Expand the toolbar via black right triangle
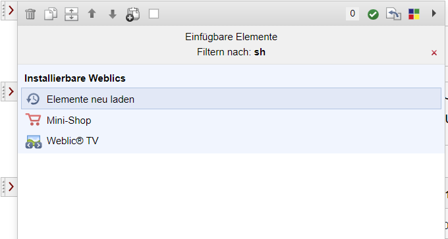Image resolution: width=448 pixels, height=239 pixels. [434, 13]
